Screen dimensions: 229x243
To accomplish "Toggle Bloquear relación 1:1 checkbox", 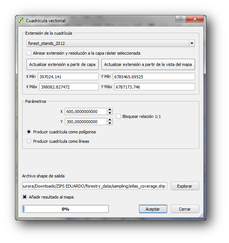I will point(118,116).
